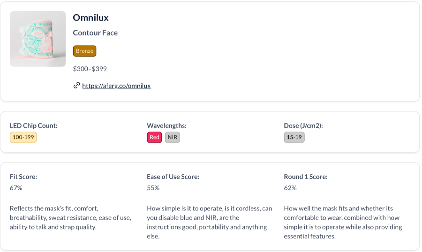Click the $300–$399 price range text

pyautogui.click(x=90, y=69)
